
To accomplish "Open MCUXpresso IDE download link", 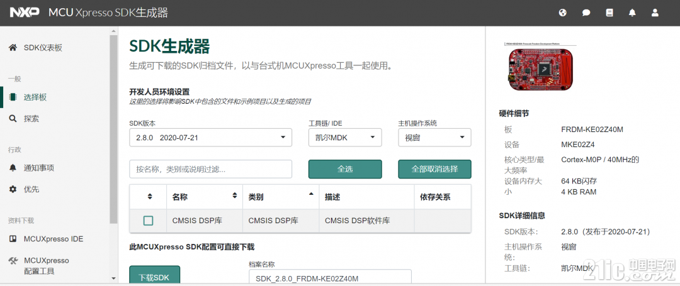I will (54, 239).
